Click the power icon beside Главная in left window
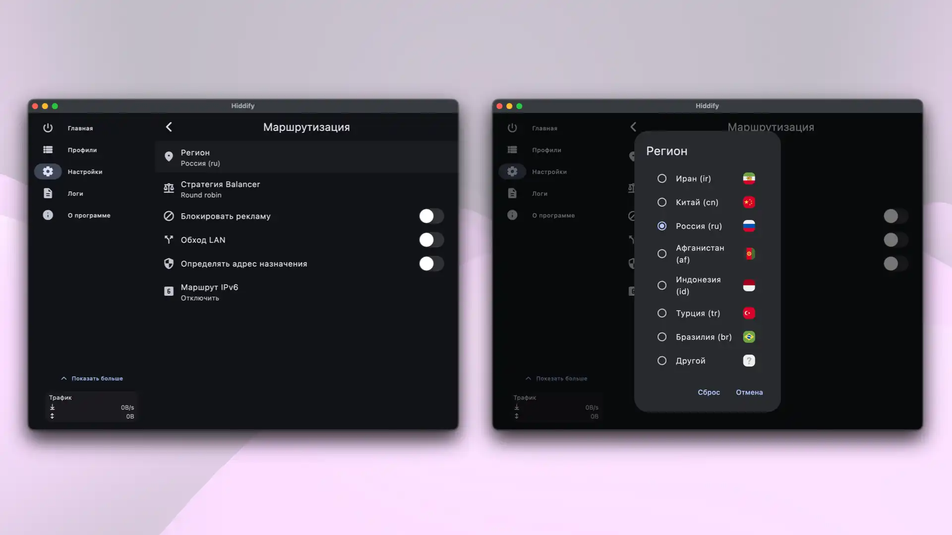Screen dimensions: 952x535 coord(48,128)
